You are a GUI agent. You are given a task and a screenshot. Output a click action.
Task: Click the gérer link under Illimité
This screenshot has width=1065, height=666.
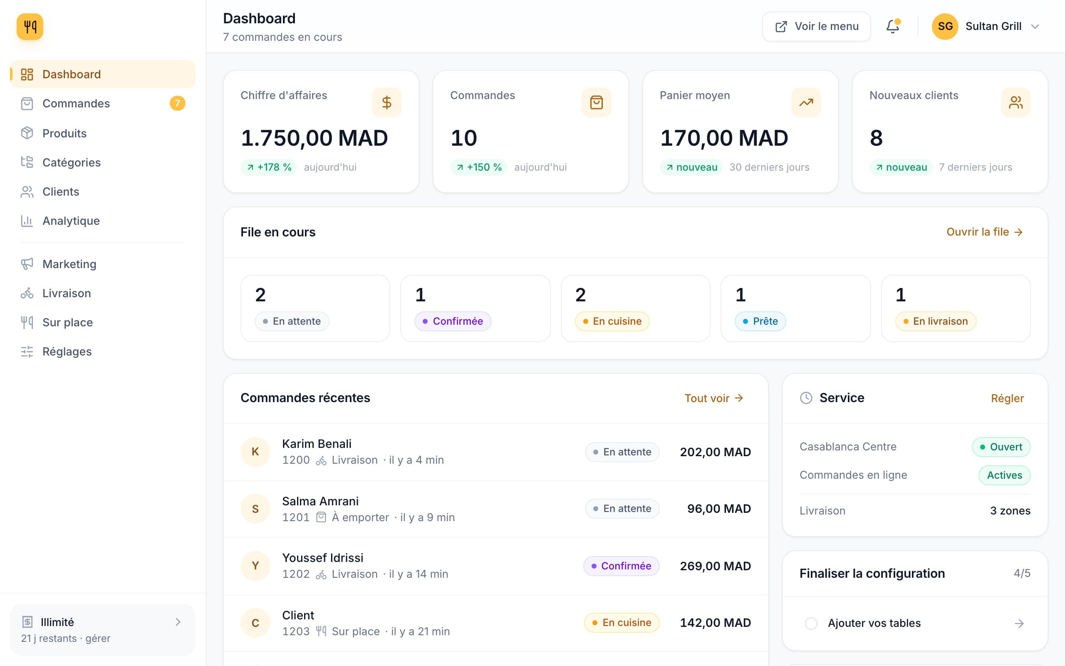pyautogui.click(x=98, y=638)
